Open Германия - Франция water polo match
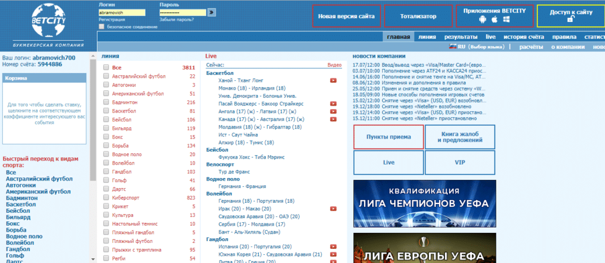 [242, 186]
